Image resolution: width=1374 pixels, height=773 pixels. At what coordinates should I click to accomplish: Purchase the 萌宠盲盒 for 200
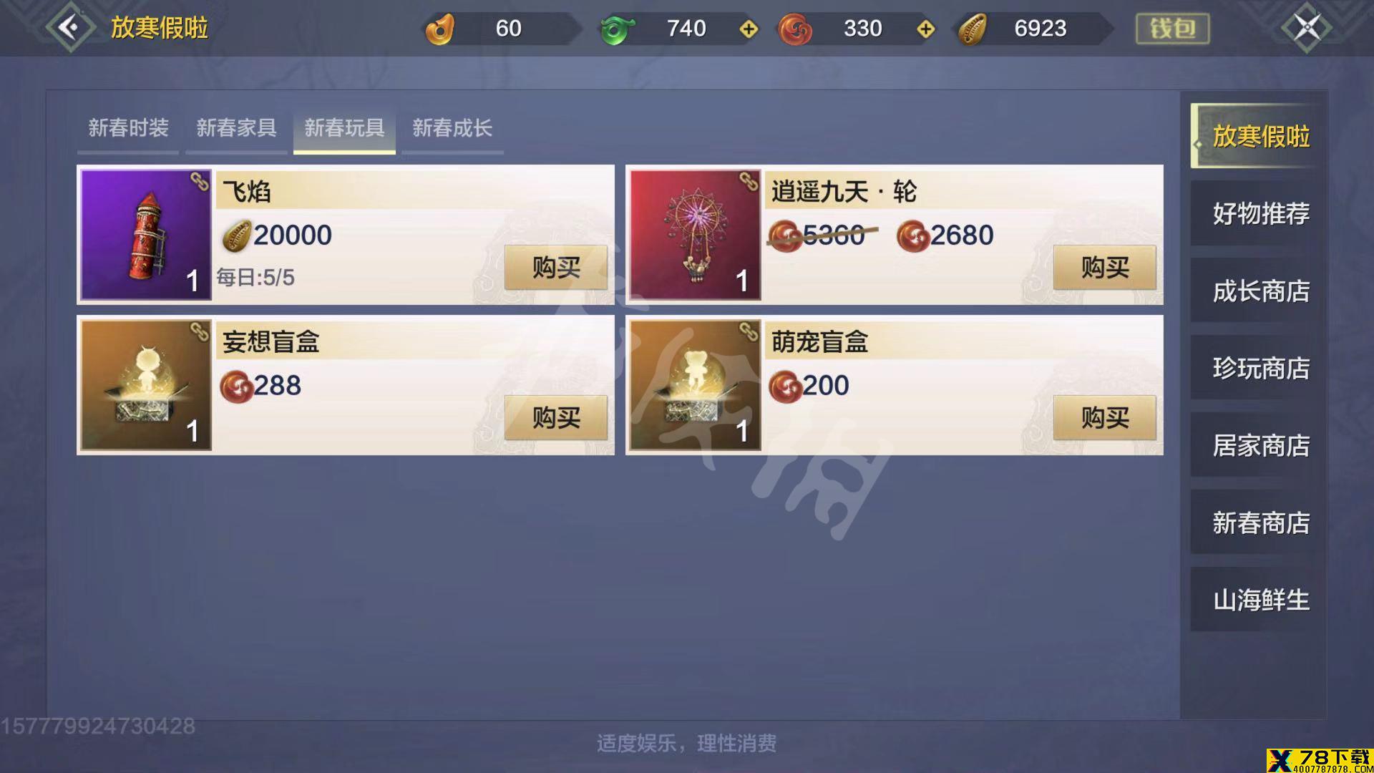click(x=1105, y=418)
